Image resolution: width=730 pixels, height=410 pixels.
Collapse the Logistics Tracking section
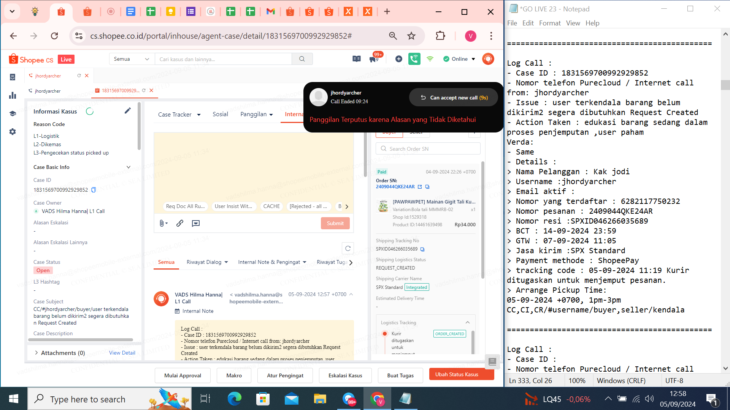click(x=468, y=322)
